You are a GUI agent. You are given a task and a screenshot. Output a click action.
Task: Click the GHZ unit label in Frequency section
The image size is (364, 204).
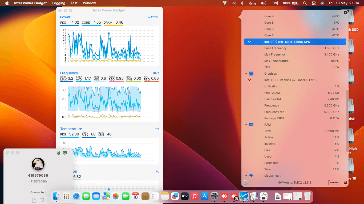(x=156, y=73)
